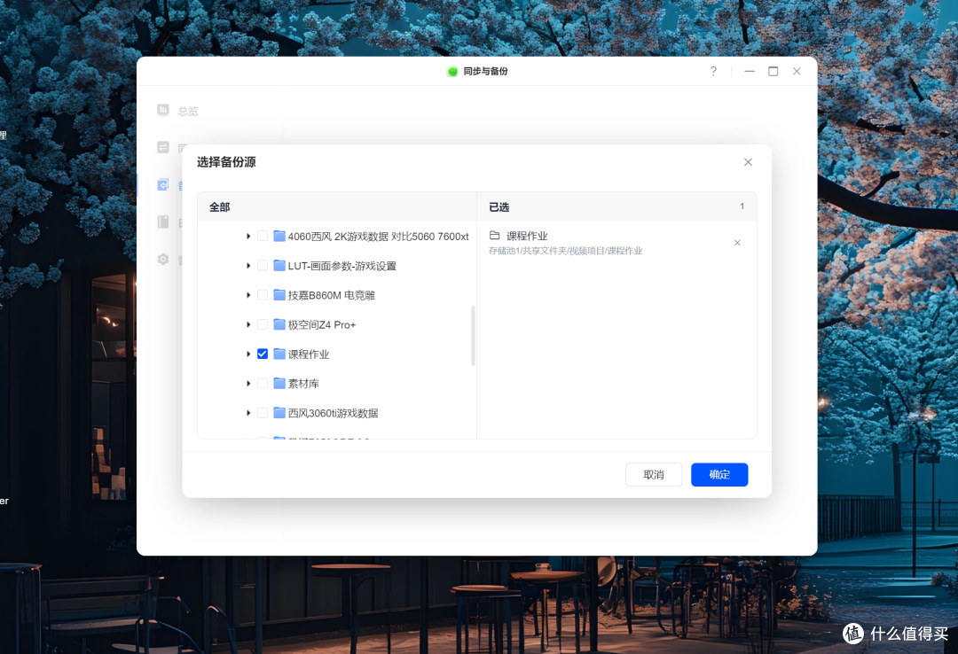
Task: Check the LUT-画面参数-游戏设置 checkbox
Action: [263, 266]
